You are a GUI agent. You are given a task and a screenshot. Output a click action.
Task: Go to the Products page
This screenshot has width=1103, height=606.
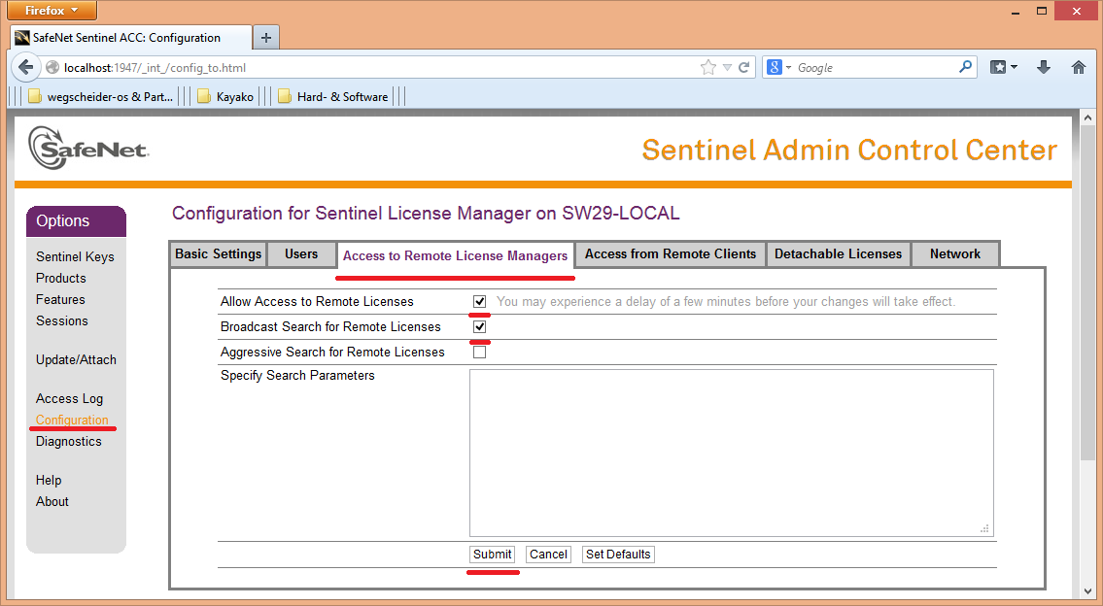[60, 278]
